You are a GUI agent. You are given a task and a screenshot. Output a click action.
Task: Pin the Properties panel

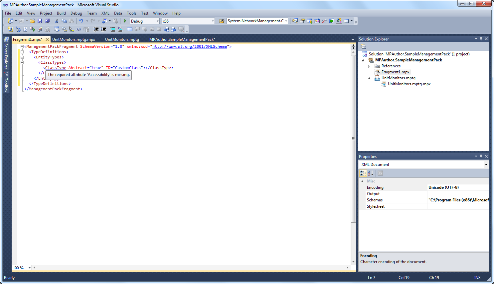(x=481, y=156)
